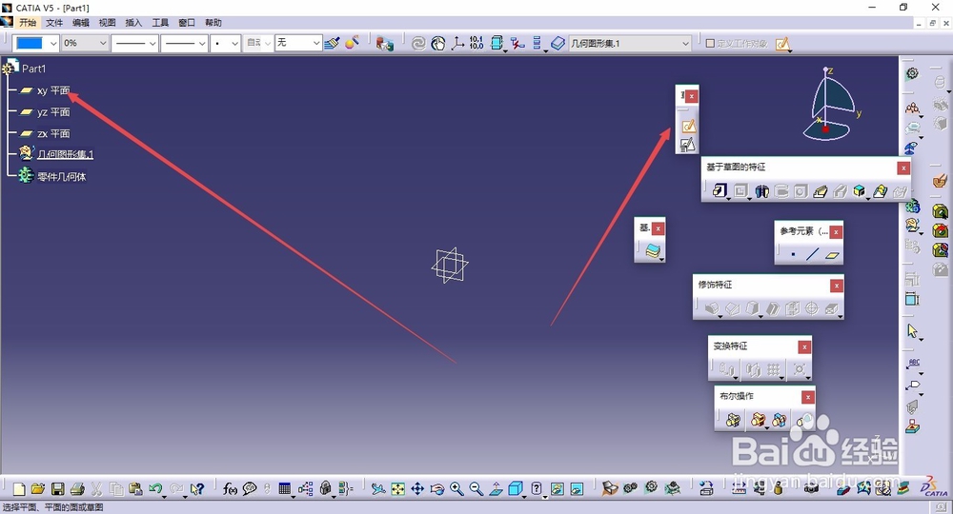Open the line thickness dropdown

(x=152, y=43)
